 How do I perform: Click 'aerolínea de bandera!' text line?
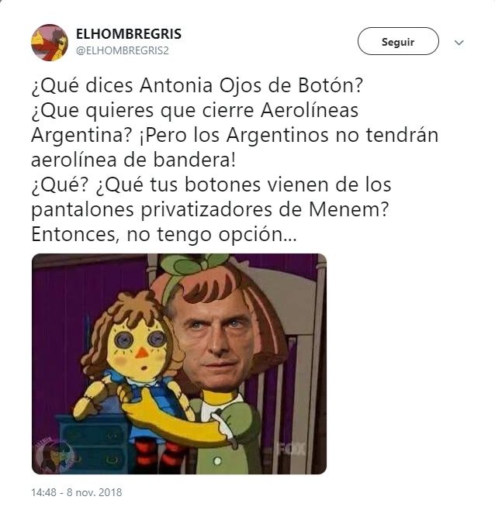click(133, 160)
